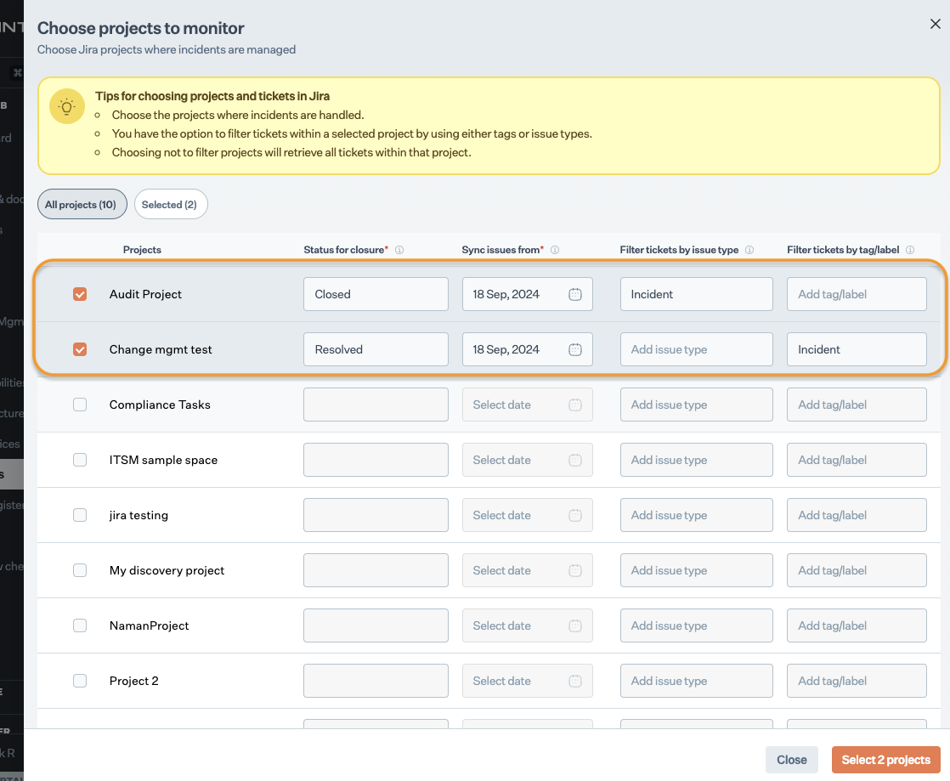Open Audit Project issue type field showing Incident
Screen dimensions: 950x781
[x=696, y=294]
